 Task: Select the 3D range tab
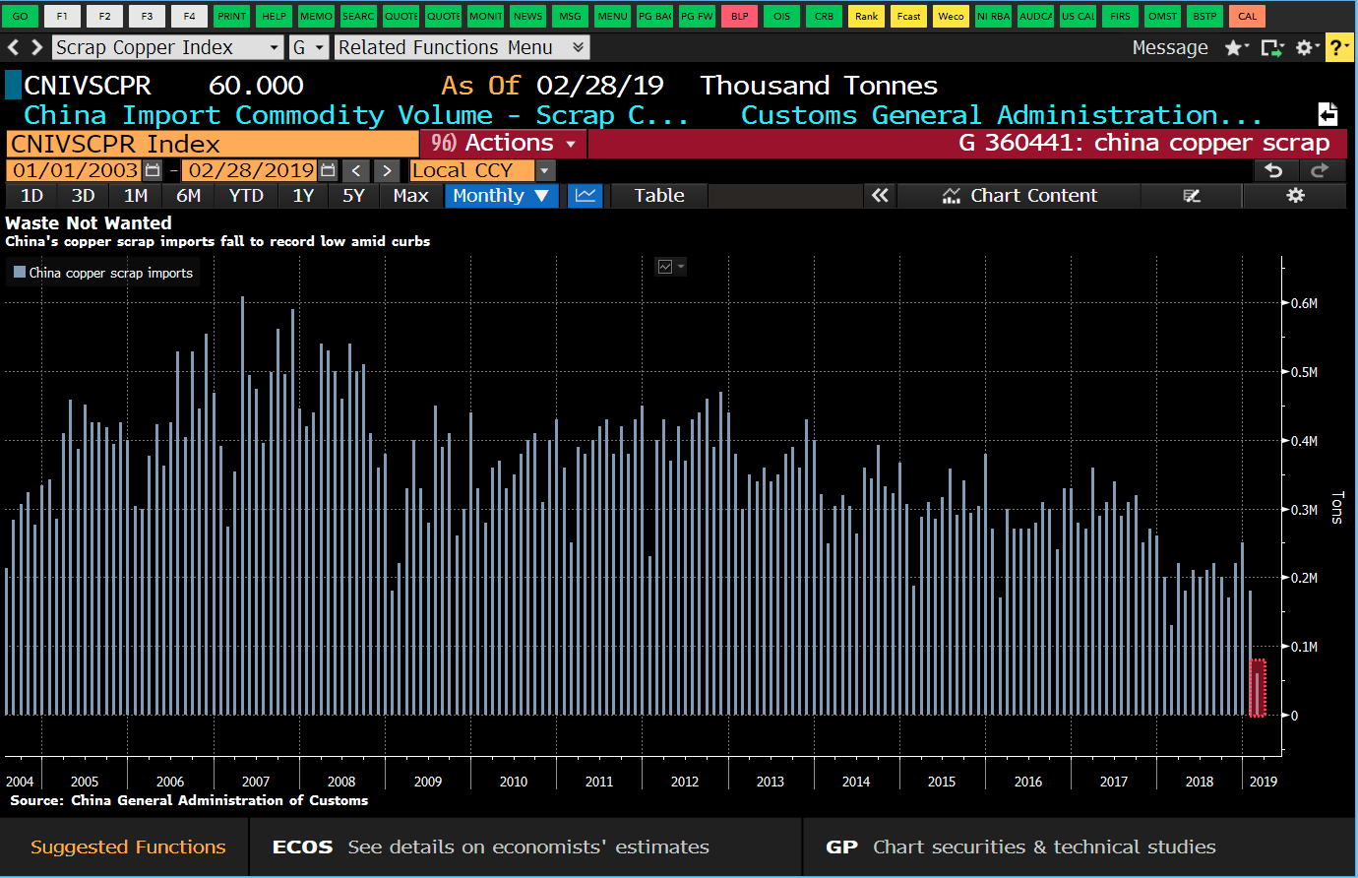point(84,196)
